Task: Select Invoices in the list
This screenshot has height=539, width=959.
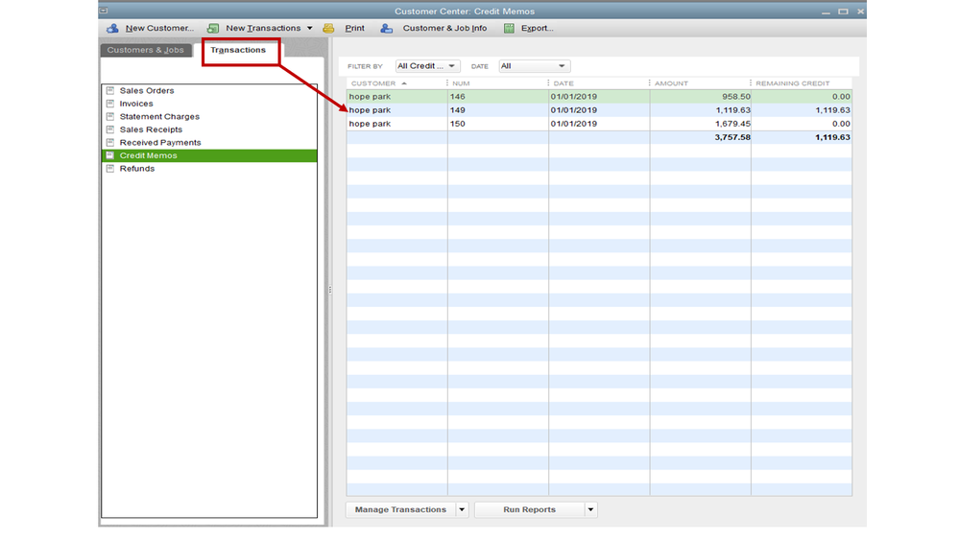Action: pyautogui.click(x=209, y=104)
